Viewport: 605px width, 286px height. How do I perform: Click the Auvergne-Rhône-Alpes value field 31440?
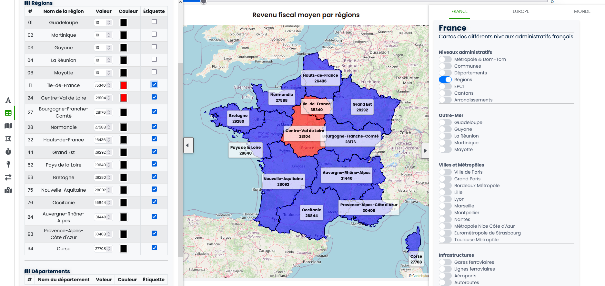click(103, 217)
